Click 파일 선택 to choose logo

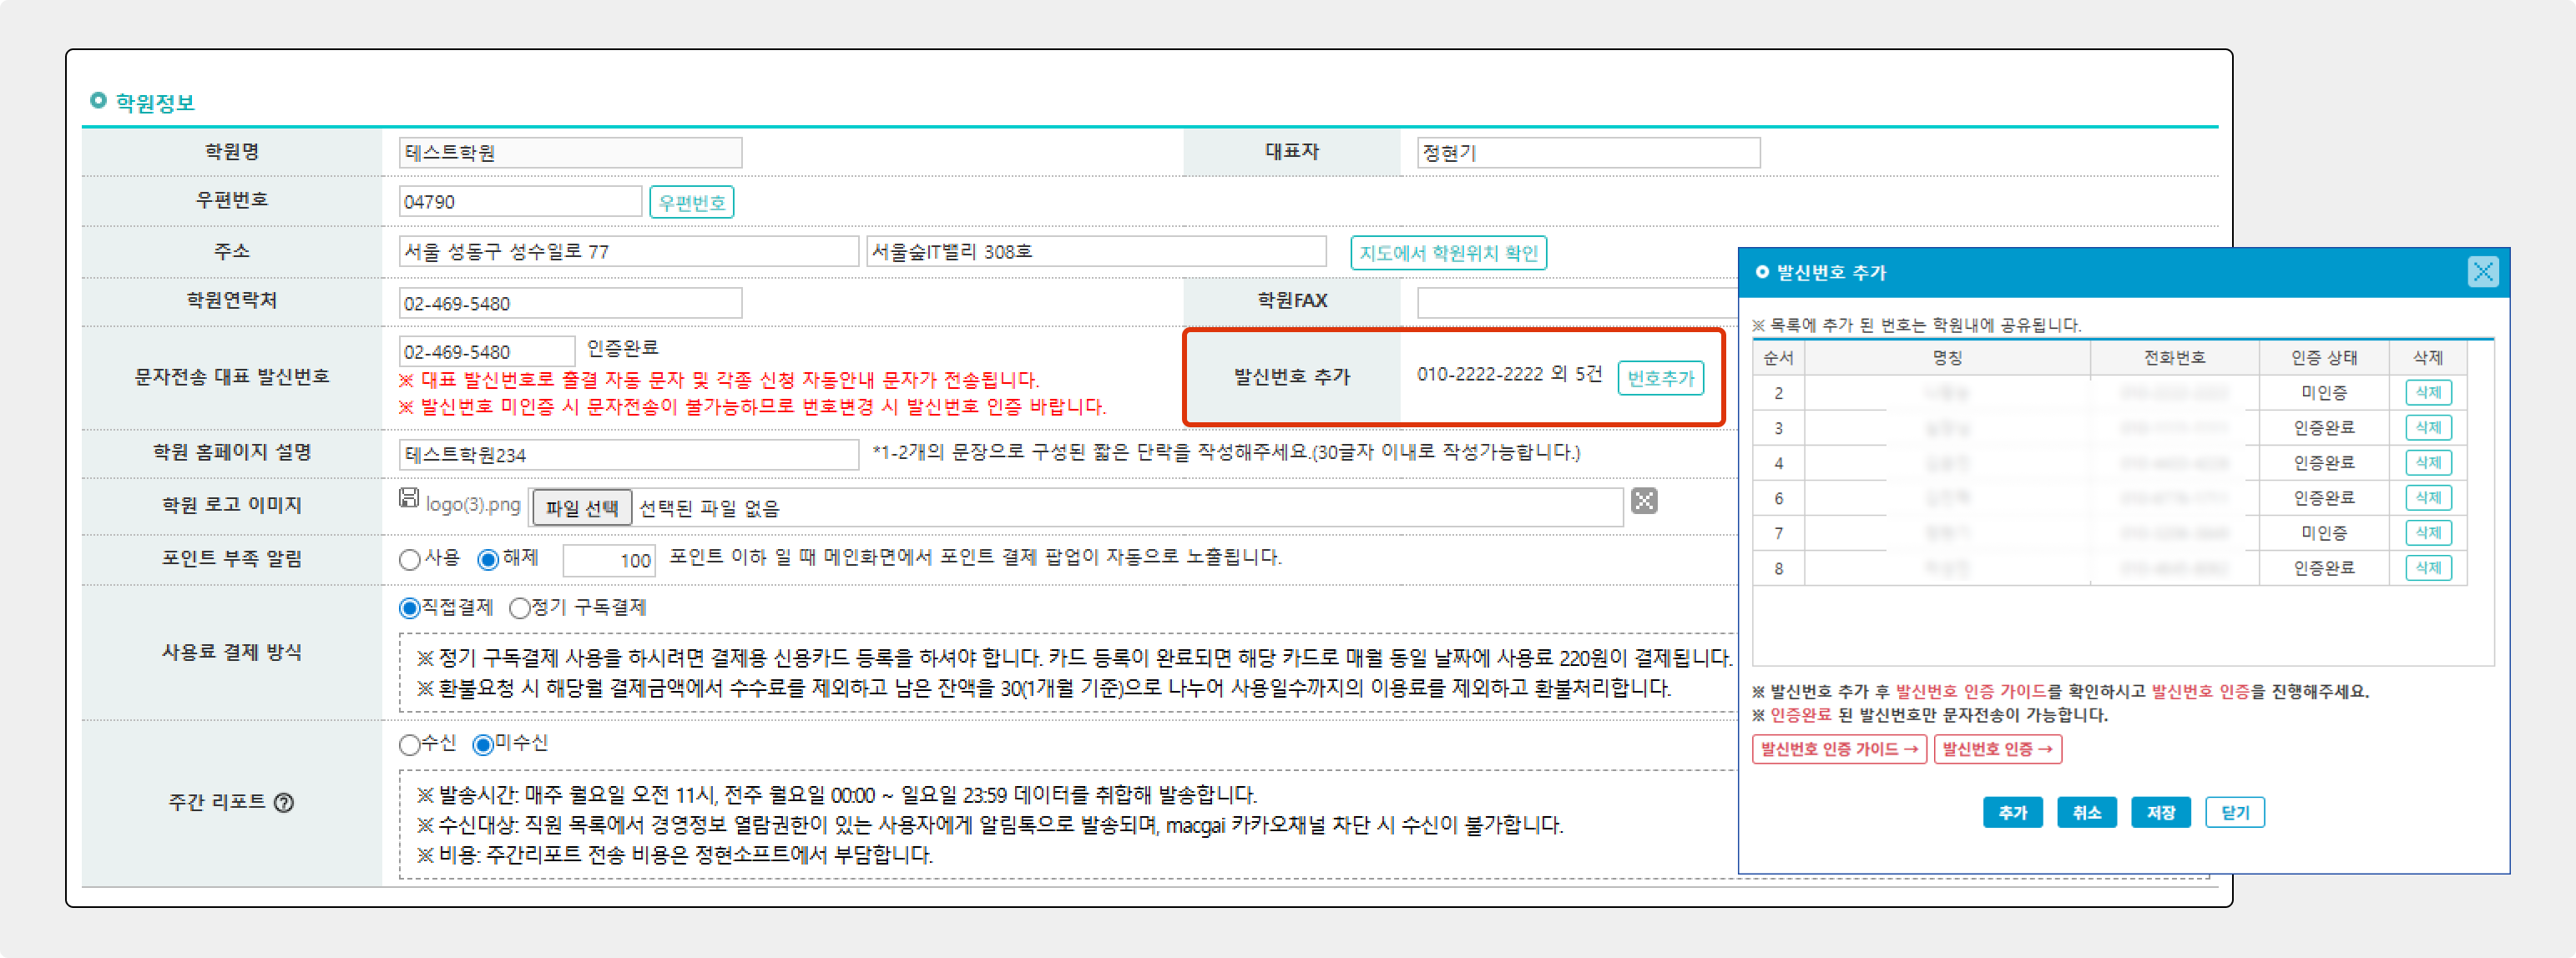click(x=581, y=508)
